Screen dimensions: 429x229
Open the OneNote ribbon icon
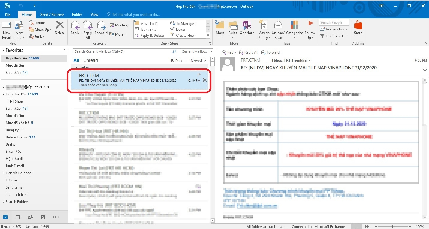(247, 29)
